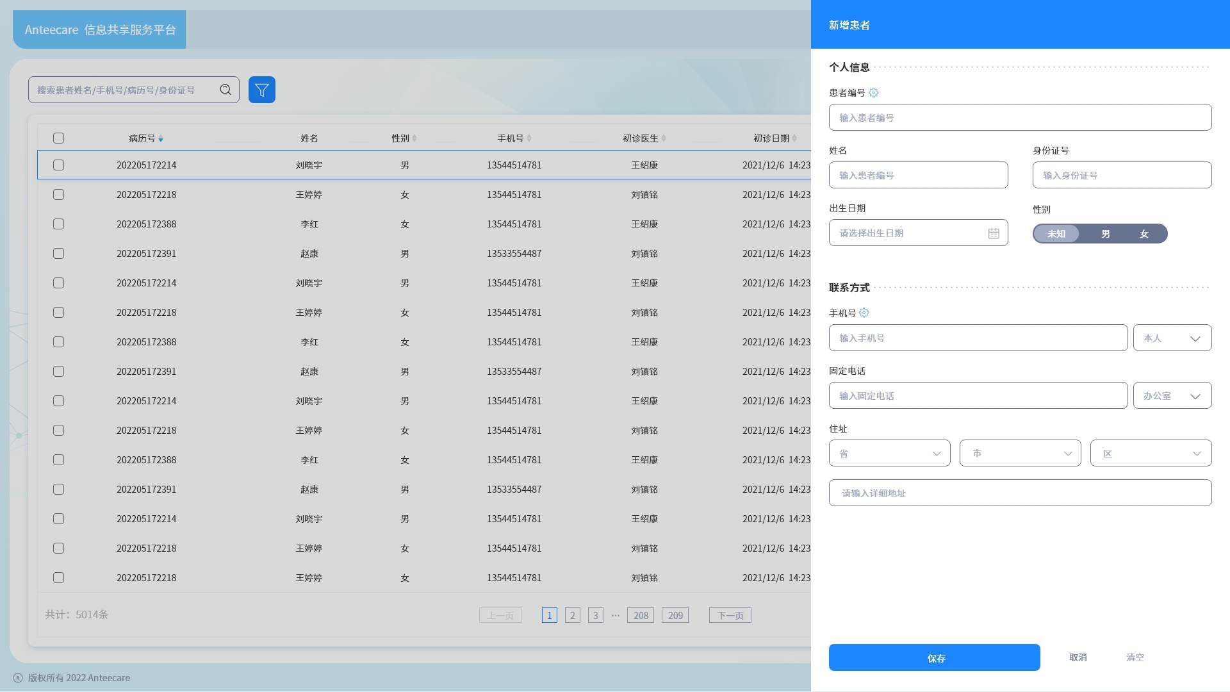
Task: Click the blue 保存 button
Action: (934, 658)
